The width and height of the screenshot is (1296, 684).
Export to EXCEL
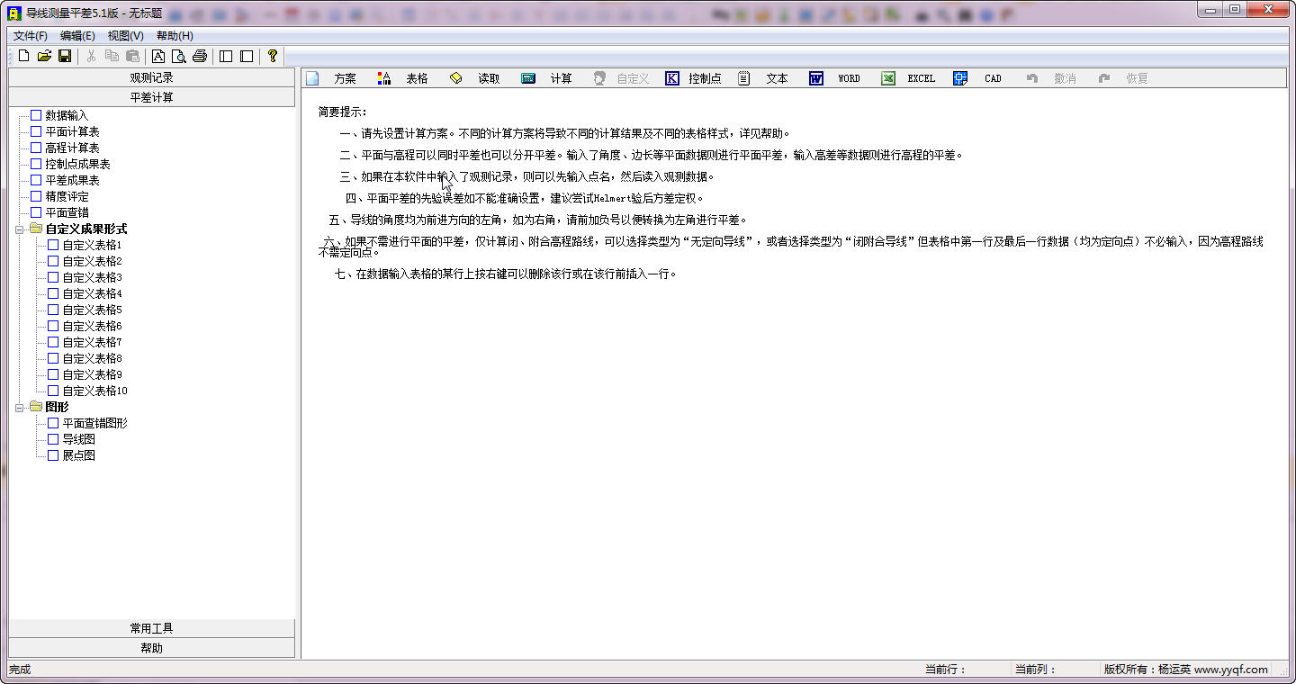[908, 78]
